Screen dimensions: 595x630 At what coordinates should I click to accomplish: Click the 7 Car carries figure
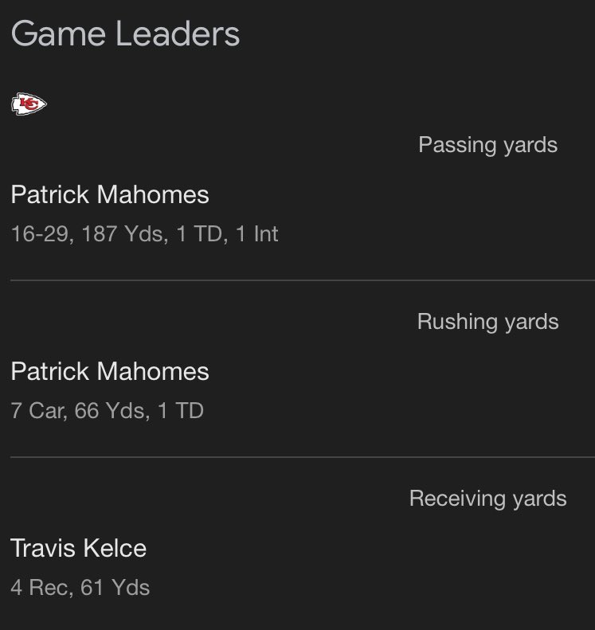click(x=37, y=411)
